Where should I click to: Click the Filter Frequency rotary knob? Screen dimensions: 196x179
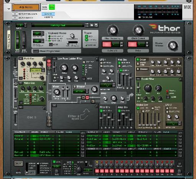113,30
